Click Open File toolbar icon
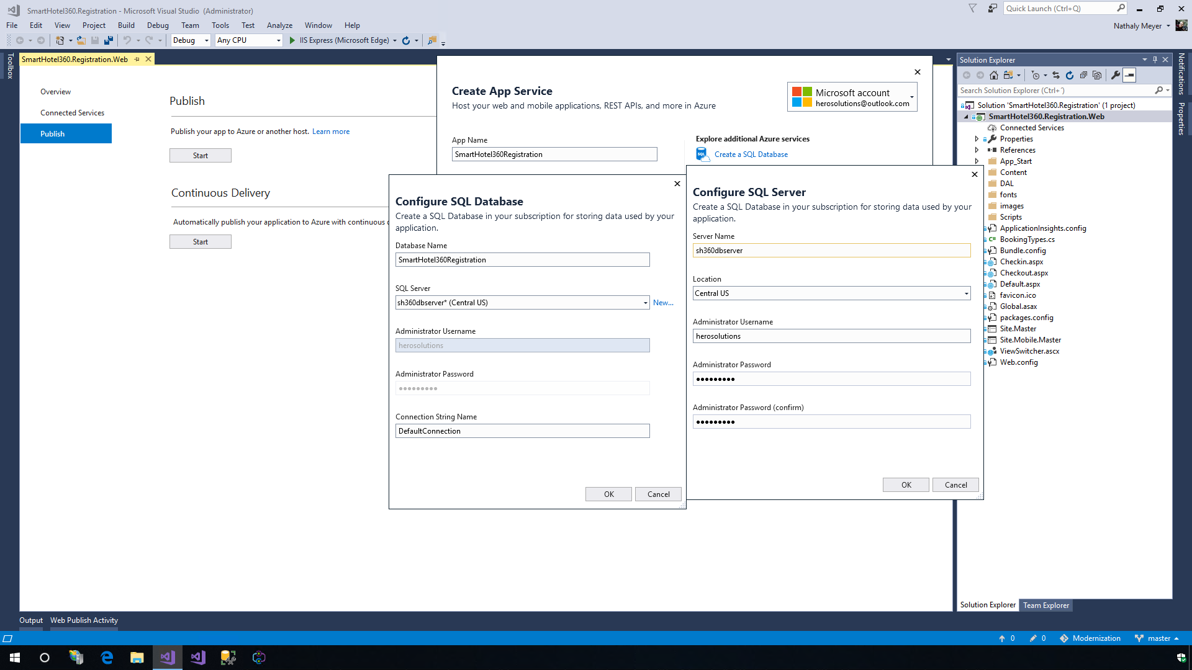This screenshot has height=670, width=1192. (x=81, y=40)
